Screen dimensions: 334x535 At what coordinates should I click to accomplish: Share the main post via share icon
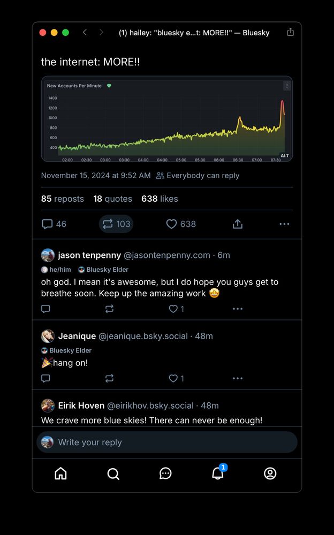(238, 224)
